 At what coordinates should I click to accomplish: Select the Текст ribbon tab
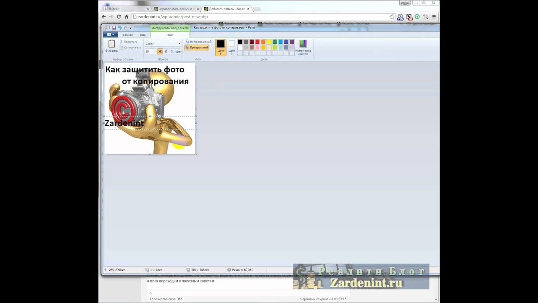pos(170,35)
